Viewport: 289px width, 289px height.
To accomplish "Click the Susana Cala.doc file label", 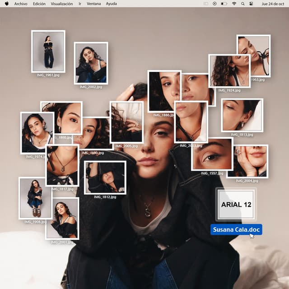I will tap(236, 230).
